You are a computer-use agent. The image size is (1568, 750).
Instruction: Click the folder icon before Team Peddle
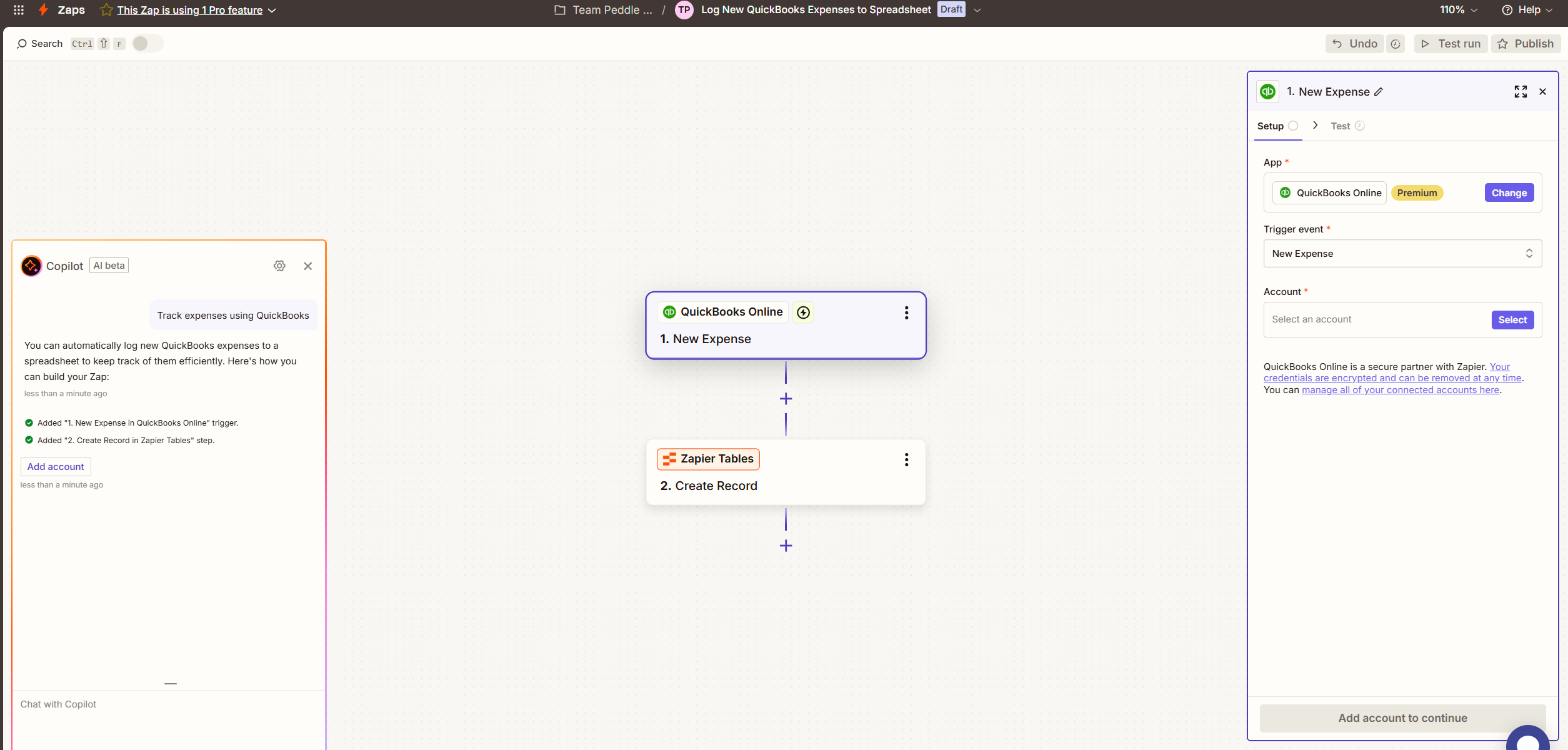(560, 10)
